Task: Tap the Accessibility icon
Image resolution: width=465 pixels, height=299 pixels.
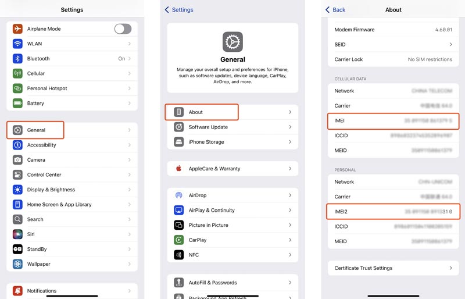Action: point(17,145)
